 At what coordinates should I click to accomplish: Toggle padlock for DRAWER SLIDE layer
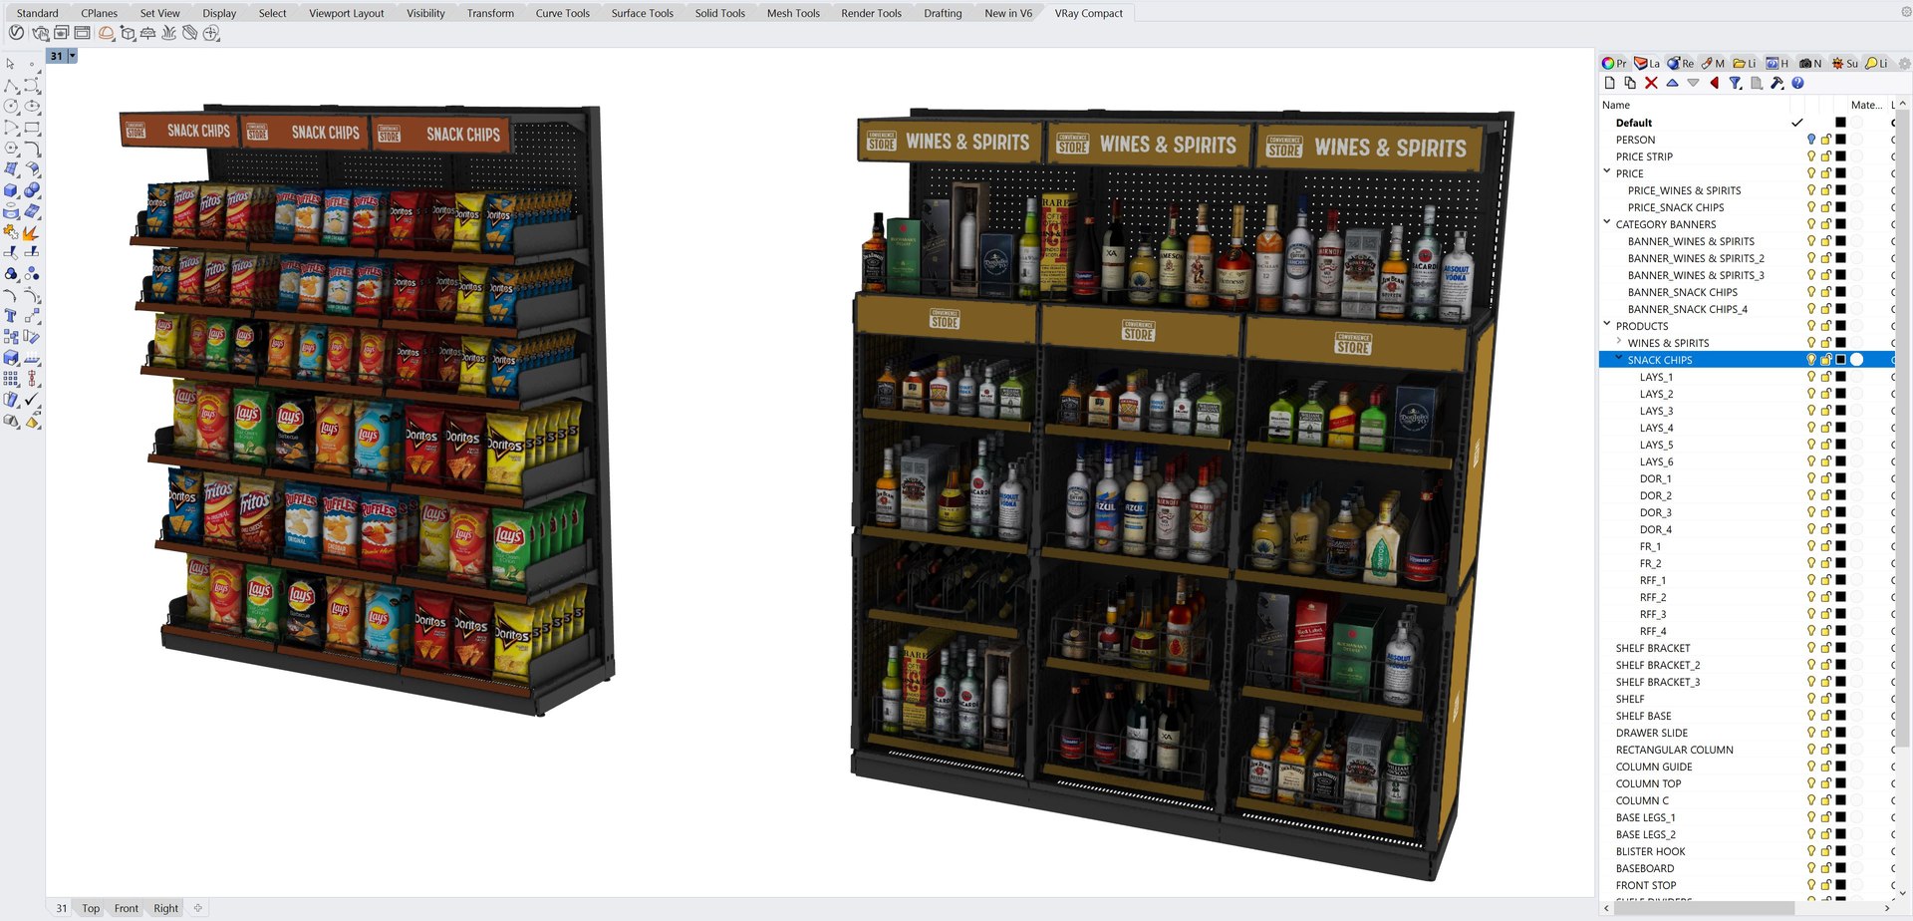coord(1826,733)
